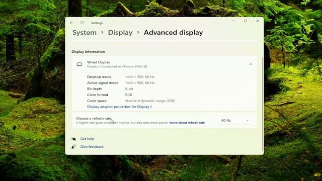Click the 8-bit bit depth value
Image resolution: width=322 pixels, height=181 pixels.
pyautogui.click(x=129, y=88)
